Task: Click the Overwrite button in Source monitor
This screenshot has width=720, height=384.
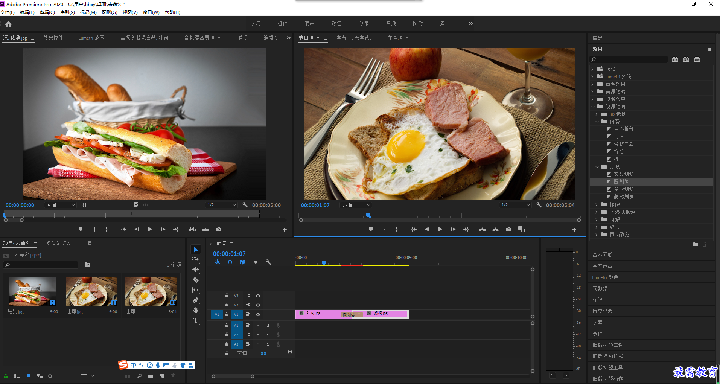Action: tap(205, 229)
